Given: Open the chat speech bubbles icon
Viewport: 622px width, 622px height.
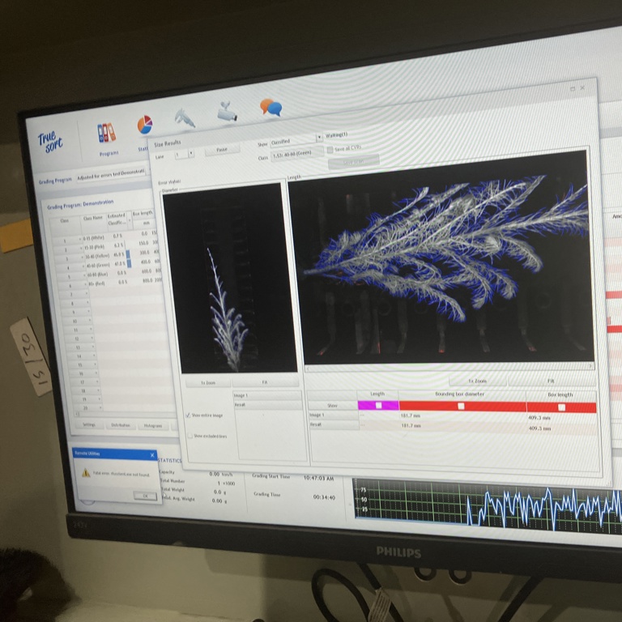Looking at the screenshot, I should pos(271,107).
